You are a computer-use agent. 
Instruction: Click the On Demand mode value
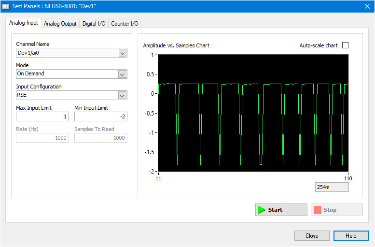click(30, 73)
